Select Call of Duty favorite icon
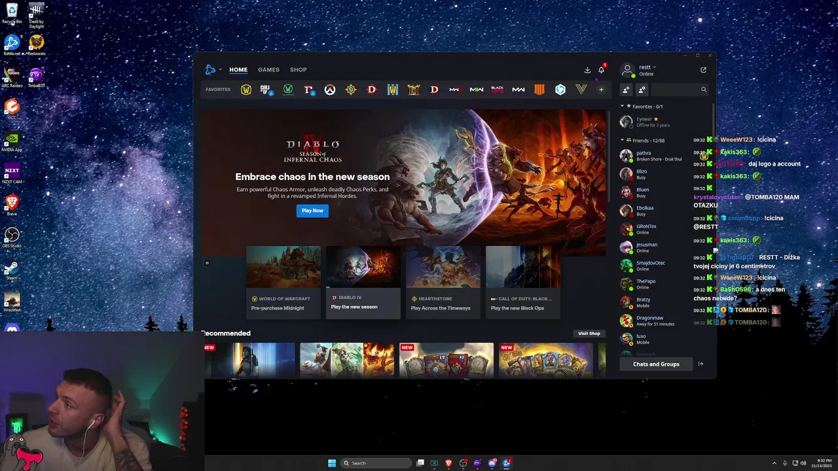This screenshot has width=838, height=471. [x=266, y=90]
